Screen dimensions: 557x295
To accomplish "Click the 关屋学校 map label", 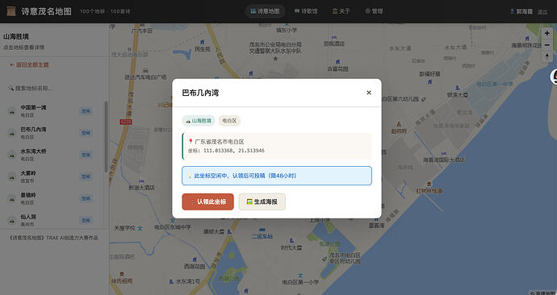I will 124,228.
